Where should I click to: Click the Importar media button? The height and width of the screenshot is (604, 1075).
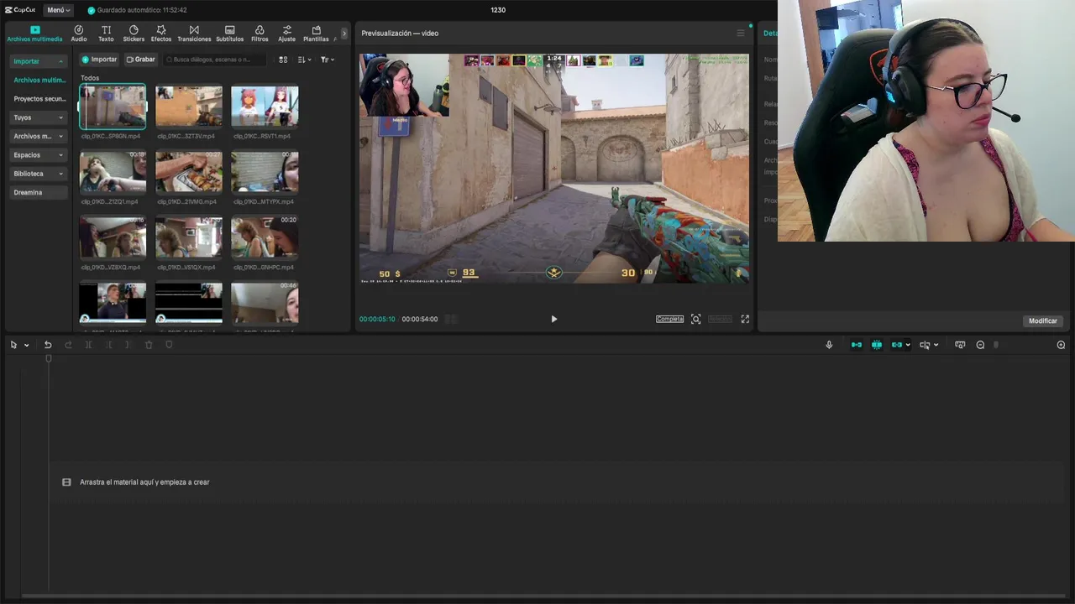(99, 60)
